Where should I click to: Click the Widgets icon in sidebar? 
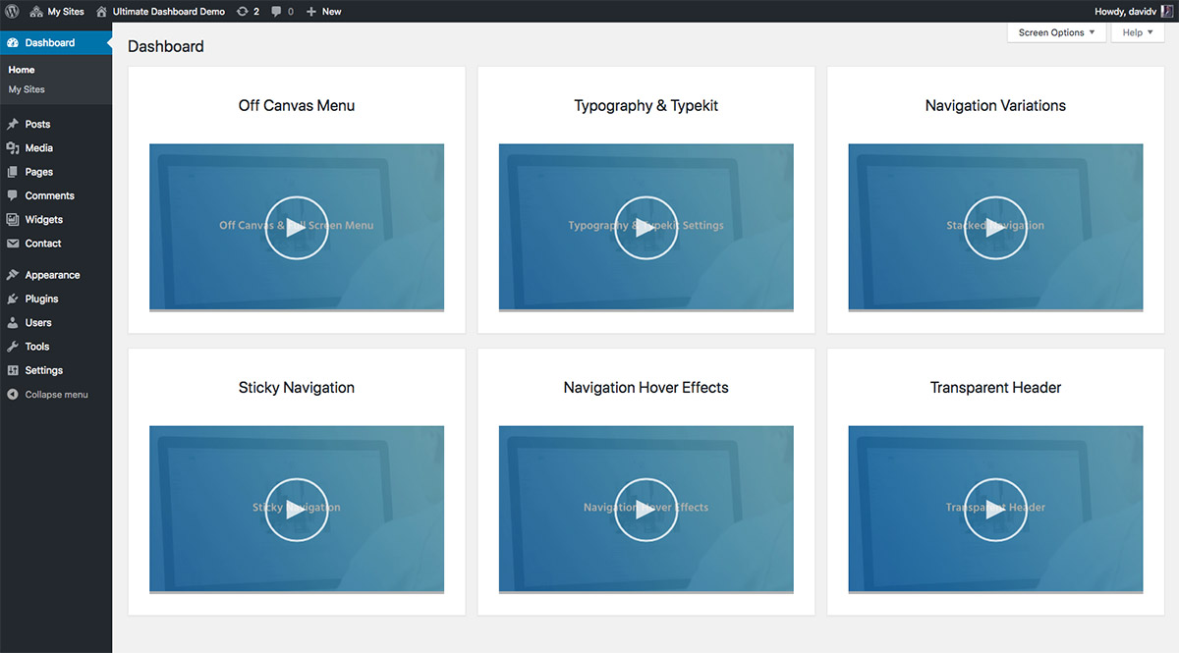tap(13, 219)
